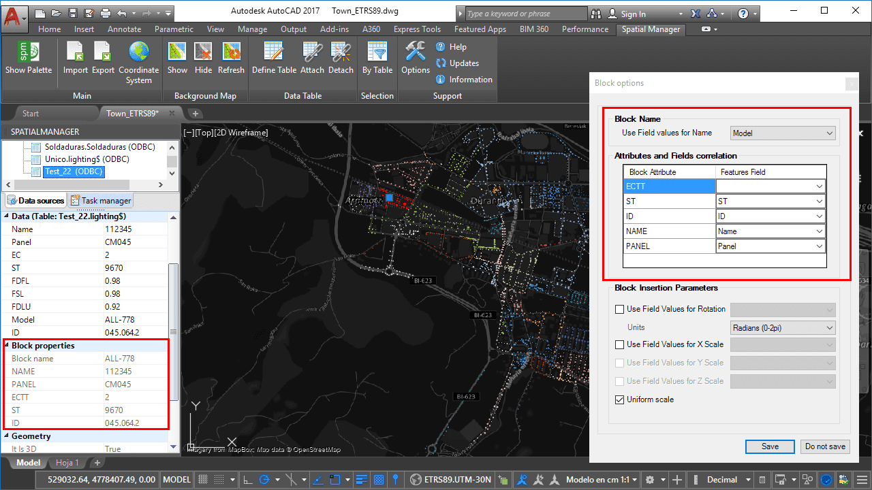The height and width of the screenshot is (490, 872).
Task: Open the NAME Features Field dropdown
Action: (770, 231)
